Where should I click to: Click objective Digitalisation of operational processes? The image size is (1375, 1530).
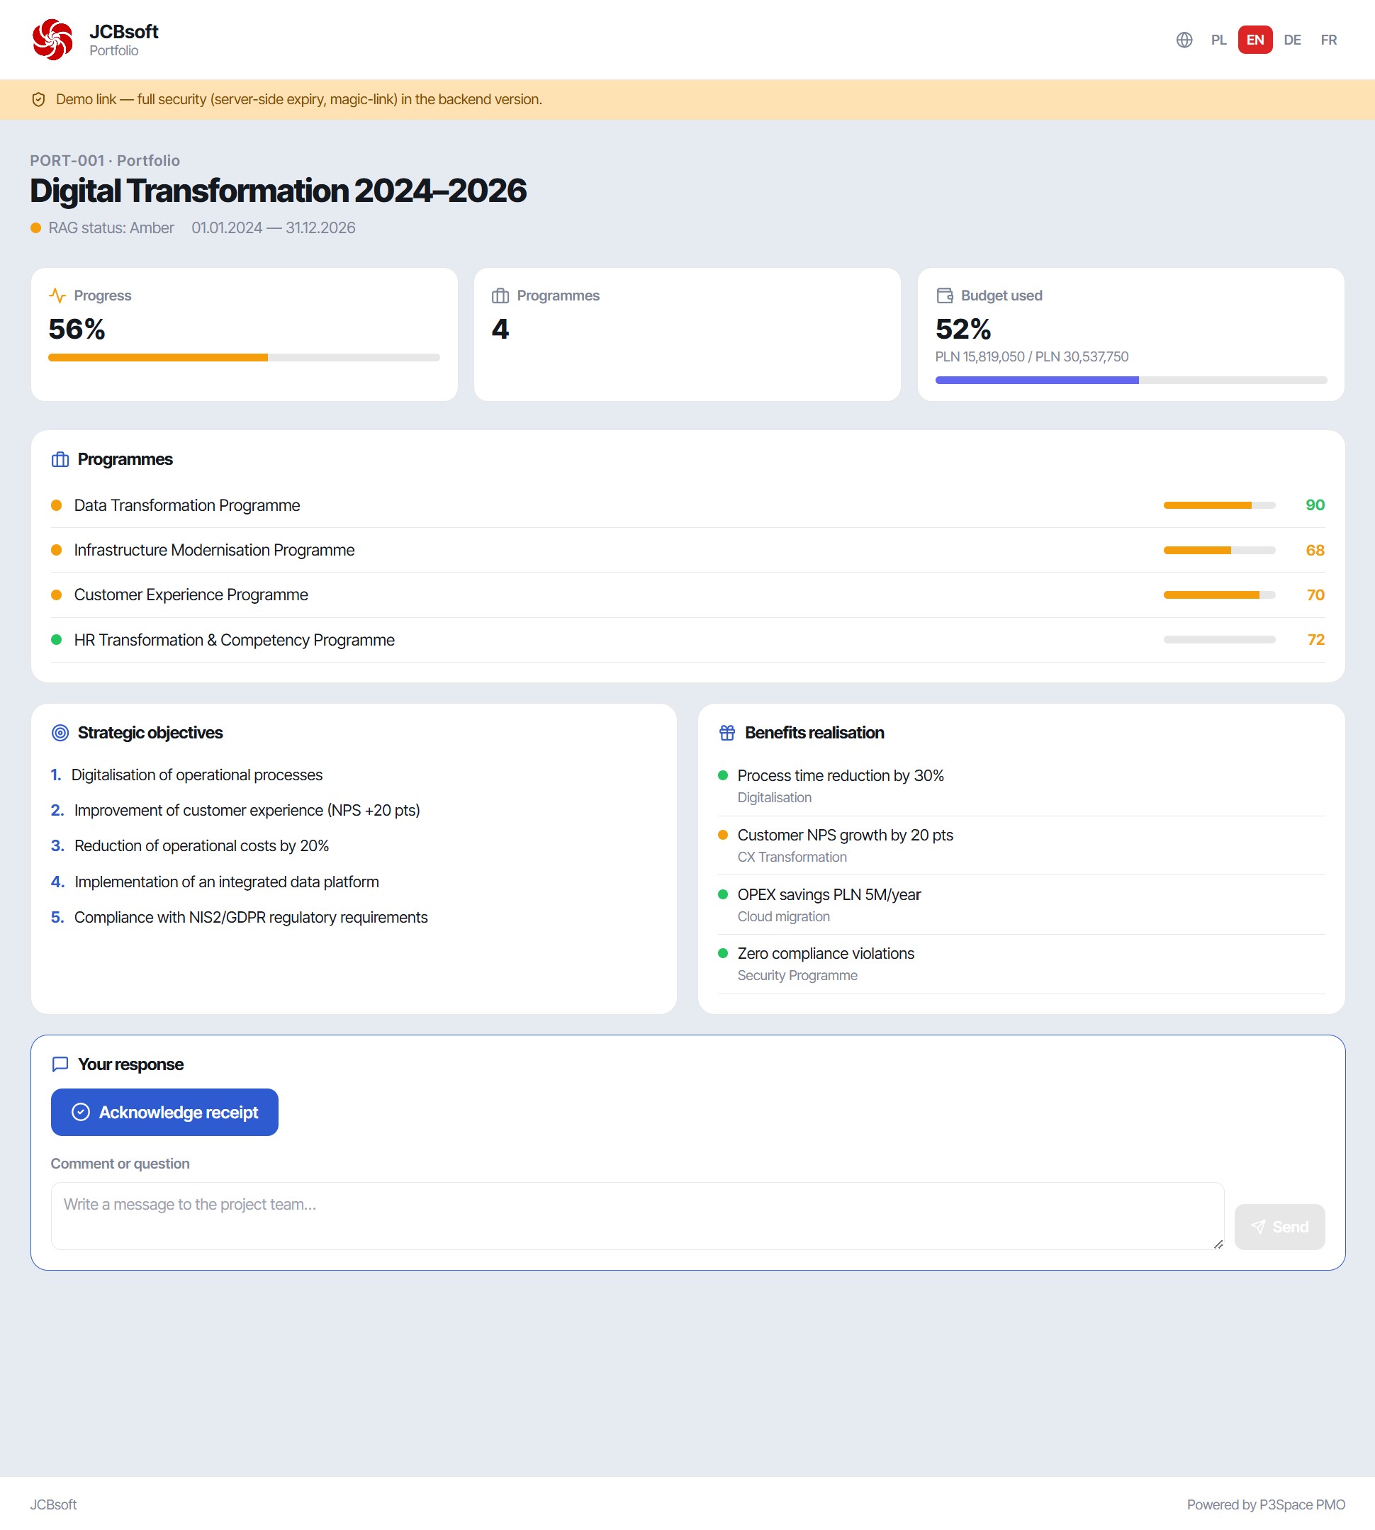196,775
